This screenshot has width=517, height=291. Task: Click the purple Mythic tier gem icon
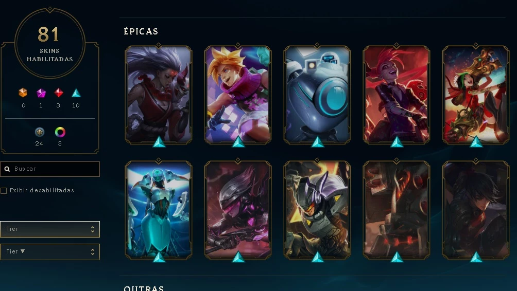pos(41,93)
